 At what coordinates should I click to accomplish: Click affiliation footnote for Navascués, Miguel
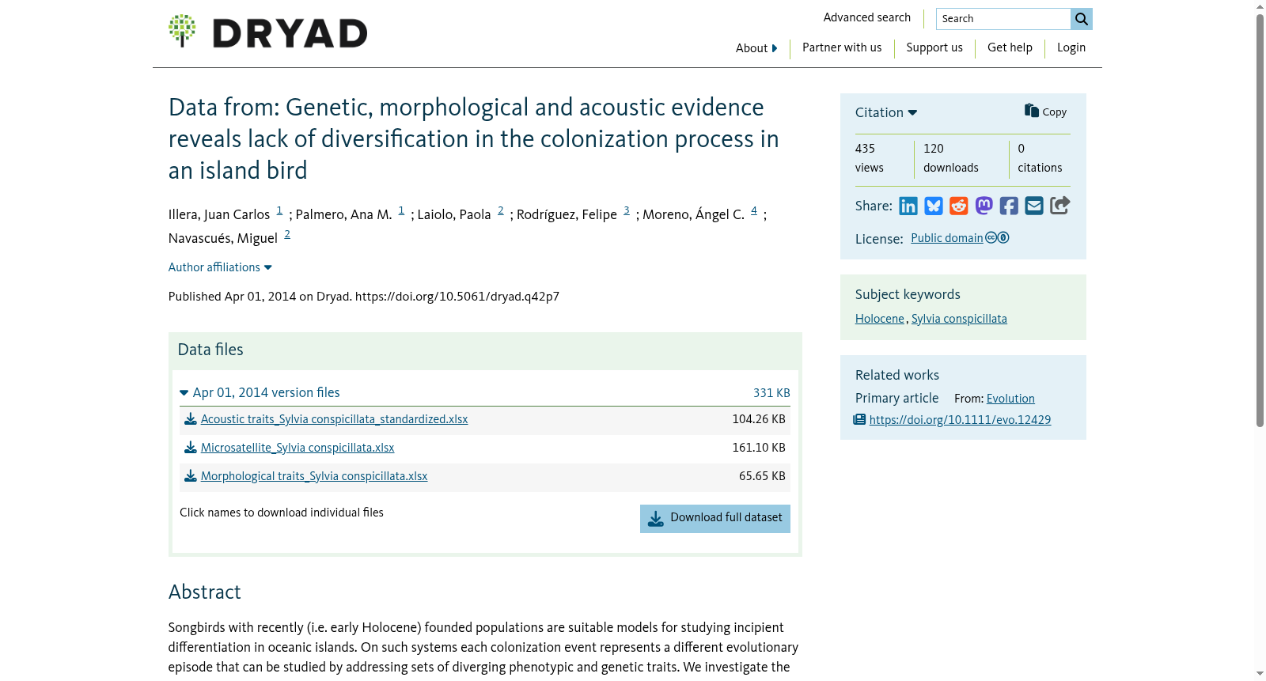tap(287, 234)
